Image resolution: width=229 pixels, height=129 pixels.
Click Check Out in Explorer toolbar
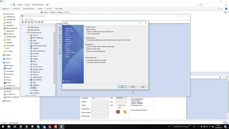[16, 9]
